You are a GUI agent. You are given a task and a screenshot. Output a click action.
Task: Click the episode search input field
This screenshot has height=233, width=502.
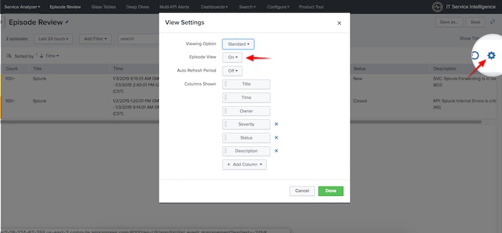(138, 39)
